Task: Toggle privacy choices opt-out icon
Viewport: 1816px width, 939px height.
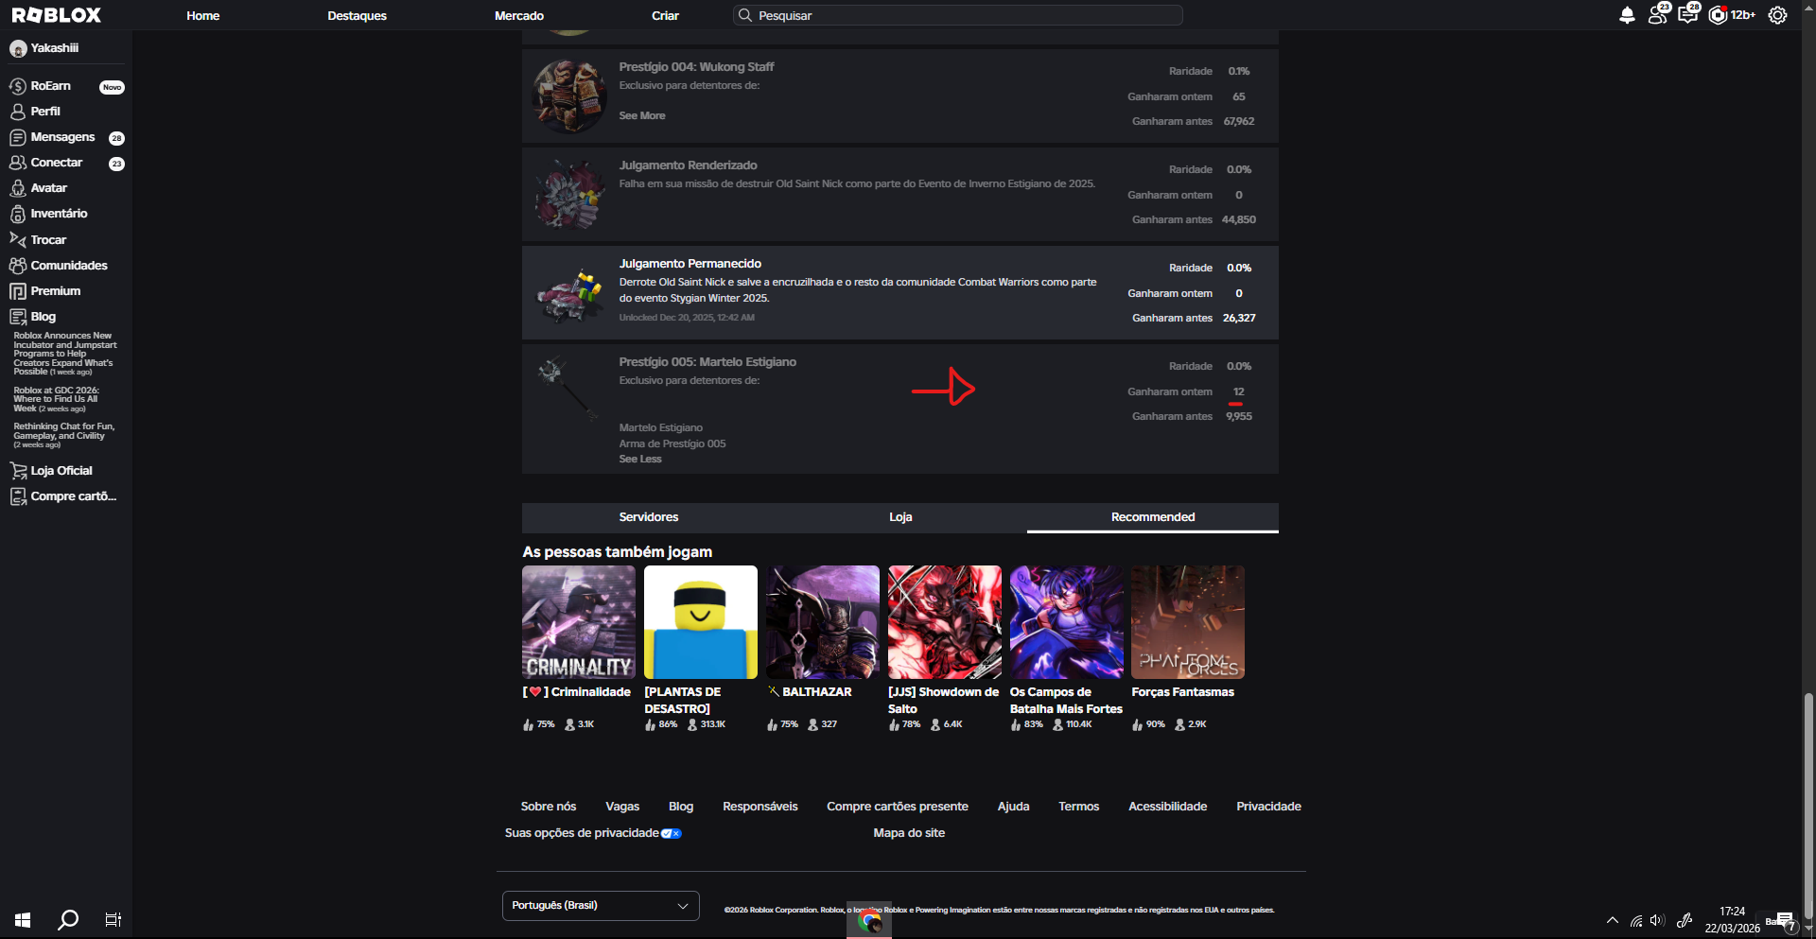Action: tap(672, 833)
